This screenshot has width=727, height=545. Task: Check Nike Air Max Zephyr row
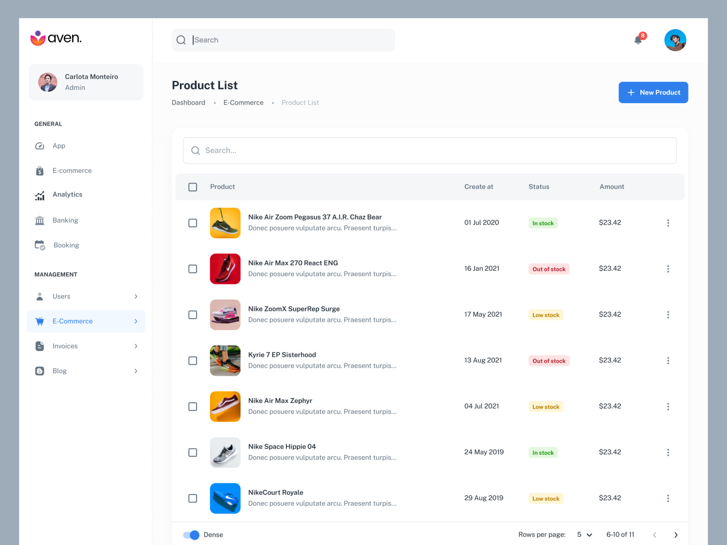(x=193, y=406)
